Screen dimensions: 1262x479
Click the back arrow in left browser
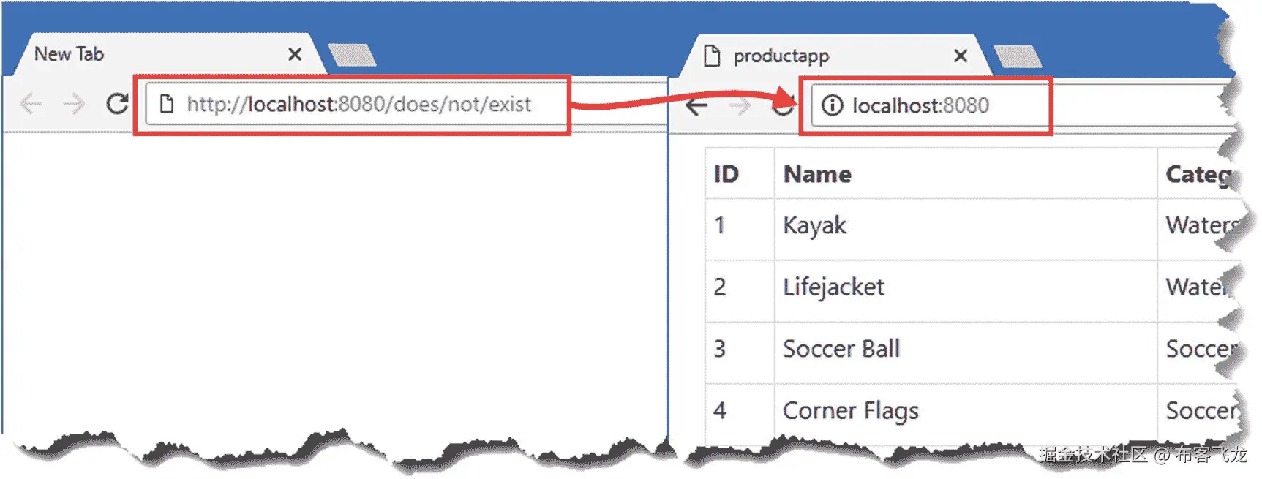[31, 105]
